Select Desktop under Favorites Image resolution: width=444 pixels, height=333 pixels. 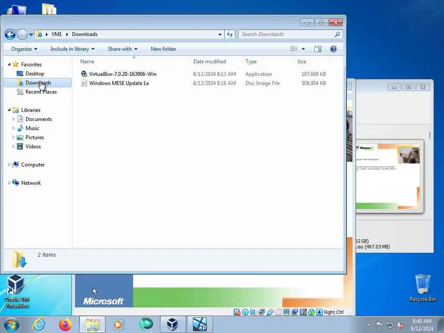click(x=35, y=74)
